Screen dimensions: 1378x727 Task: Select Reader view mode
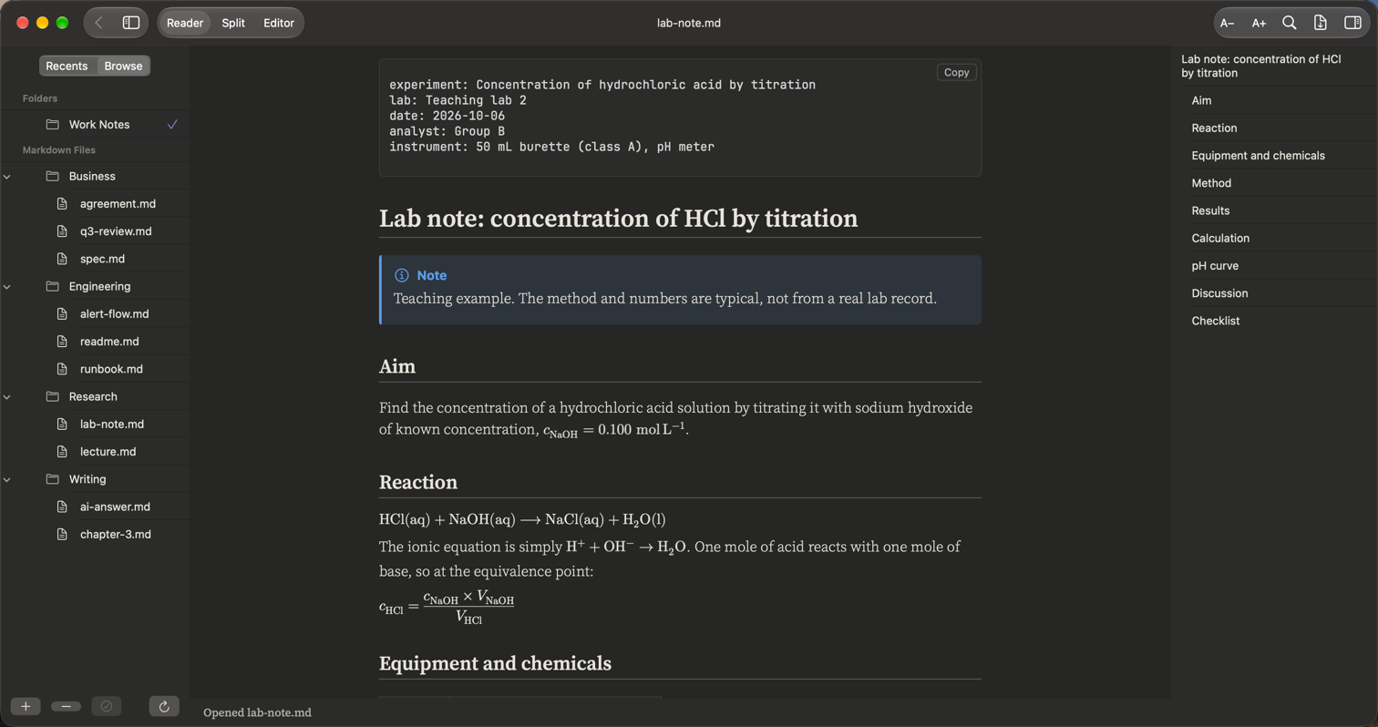click(x=185, y=23)
